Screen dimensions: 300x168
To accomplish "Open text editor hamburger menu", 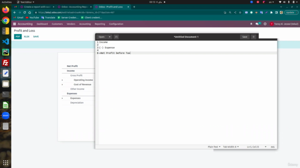I will coord(254,37).
